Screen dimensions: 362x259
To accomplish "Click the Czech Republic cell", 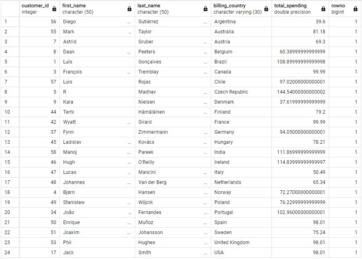I will pos(241,92).
